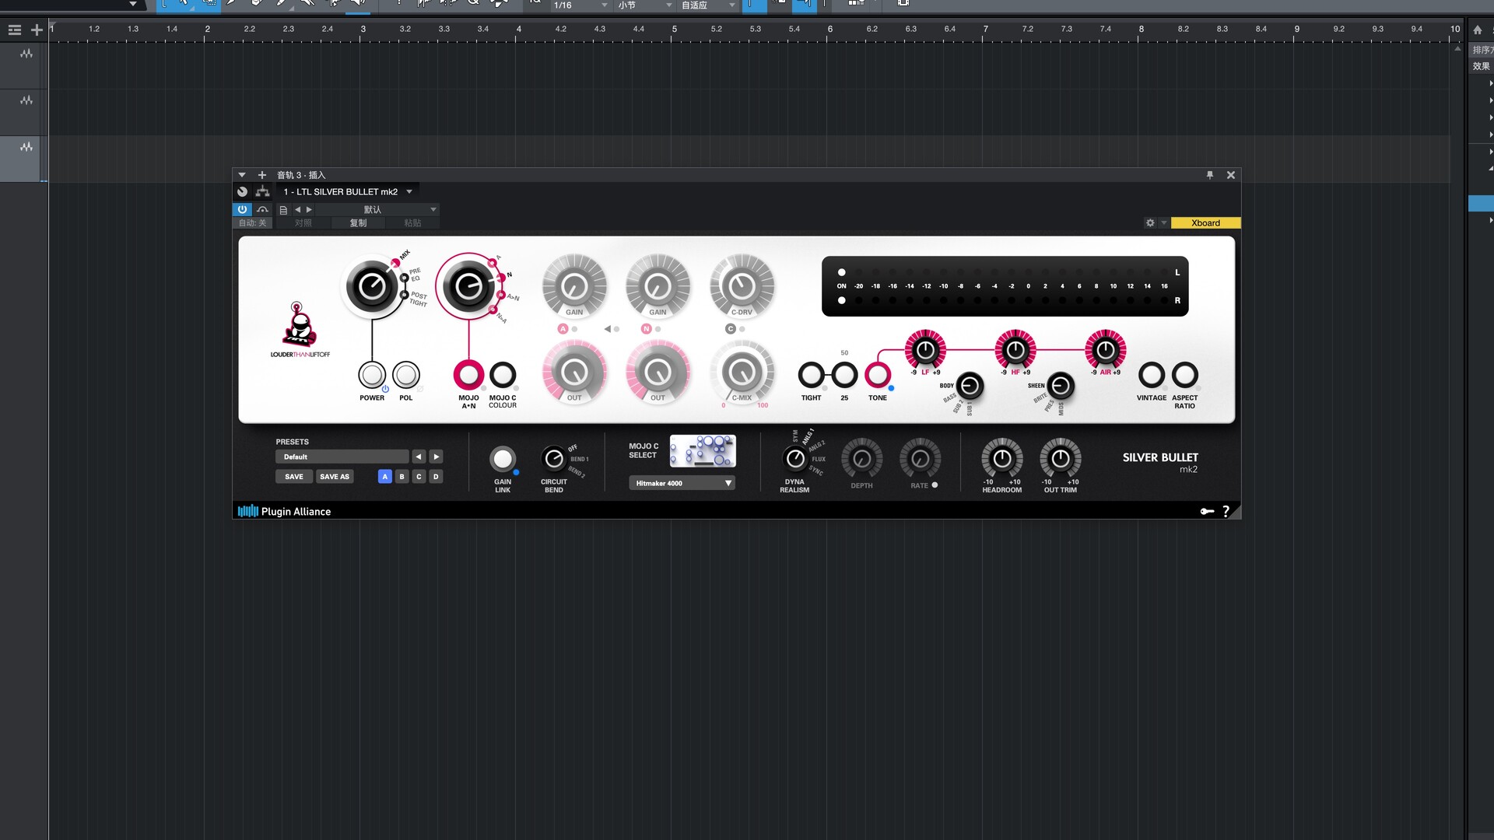This screenshot has width=1494, height=840.
Task: Click the MIX knob
Action: pos(372,287)
